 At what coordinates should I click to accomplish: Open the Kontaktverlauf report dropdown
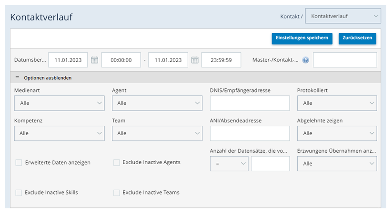coord(343,16)
